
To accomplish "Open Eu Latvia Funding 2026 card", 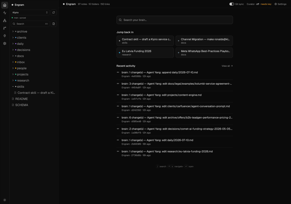I will (x=145, y=53).
